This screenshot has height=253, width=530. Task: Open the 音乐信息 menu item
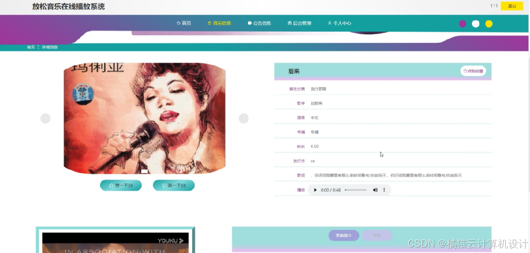(219, 23)
